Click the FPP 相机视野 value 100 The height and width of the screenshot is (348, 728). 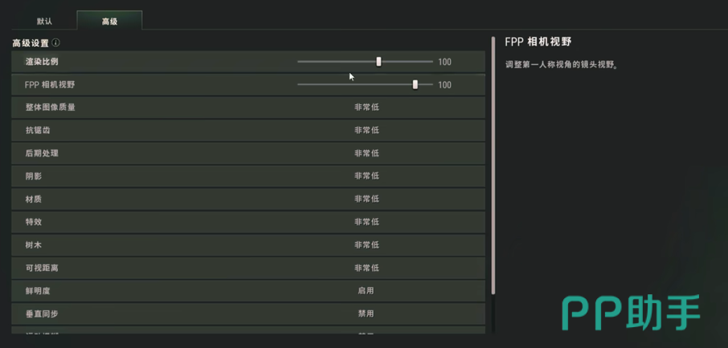(x=444, y=85)
